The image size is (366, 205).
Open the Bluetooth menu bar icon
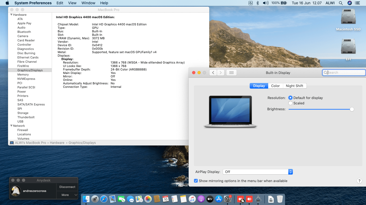tap(258, 3)
